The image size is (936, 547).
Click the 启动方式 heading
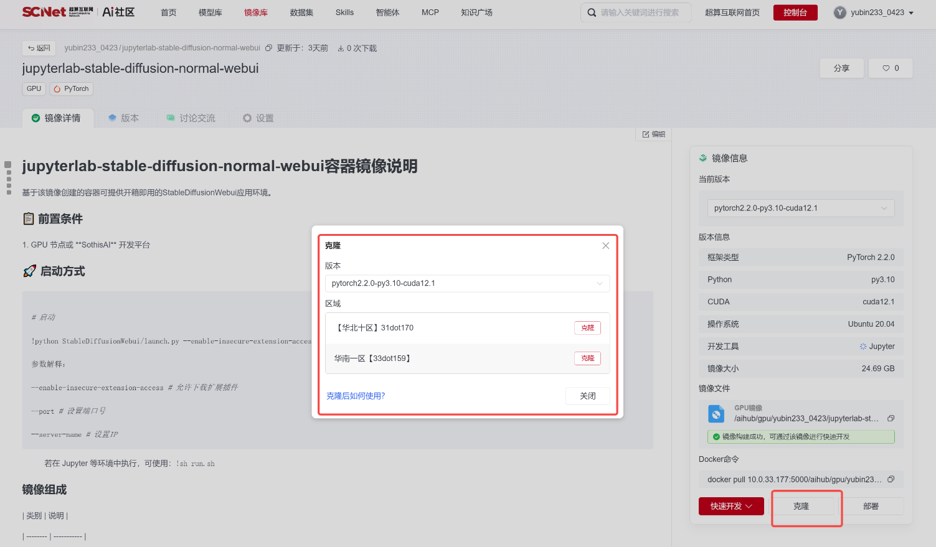point(62,271)
